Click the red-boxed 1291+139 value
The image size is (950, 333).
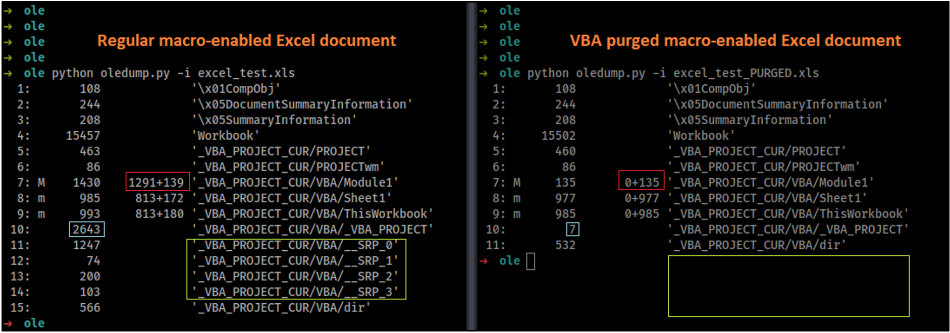(157, 182)
